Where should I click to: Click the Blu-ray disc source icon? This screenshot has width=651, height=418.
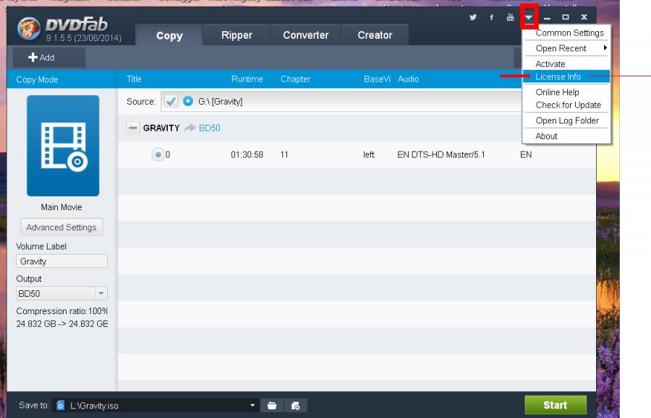tap(188, 101)
